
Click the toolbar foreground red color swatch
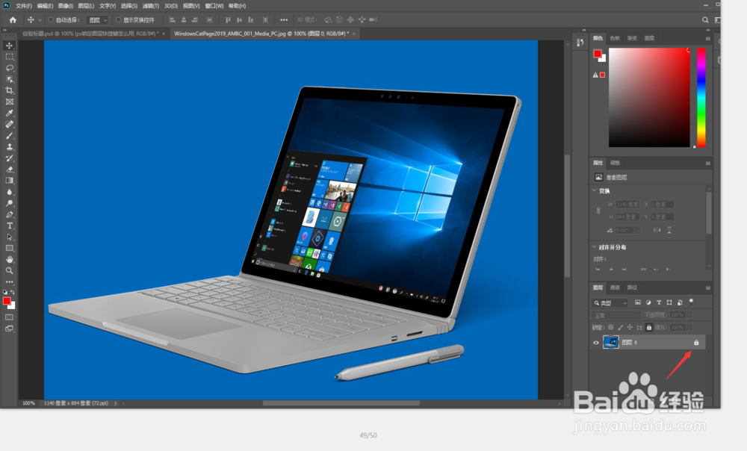pos(7,301)
